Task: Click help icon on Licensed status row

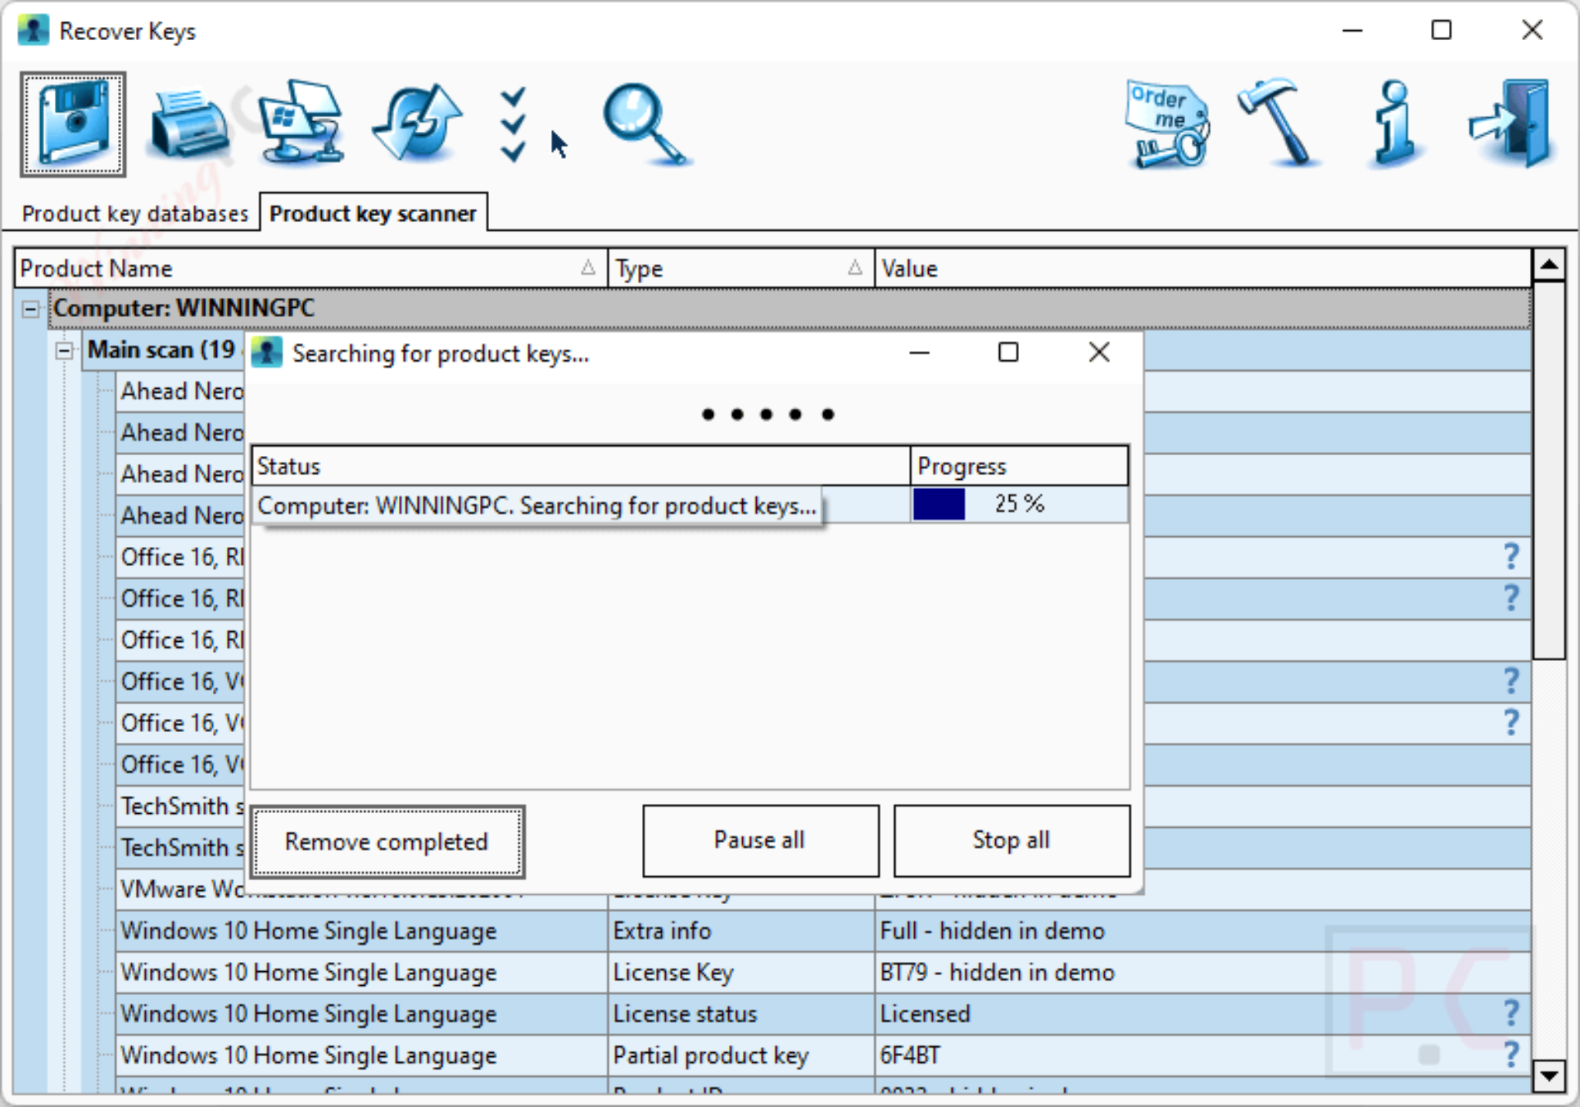Action: (x=1511, y=1013)
